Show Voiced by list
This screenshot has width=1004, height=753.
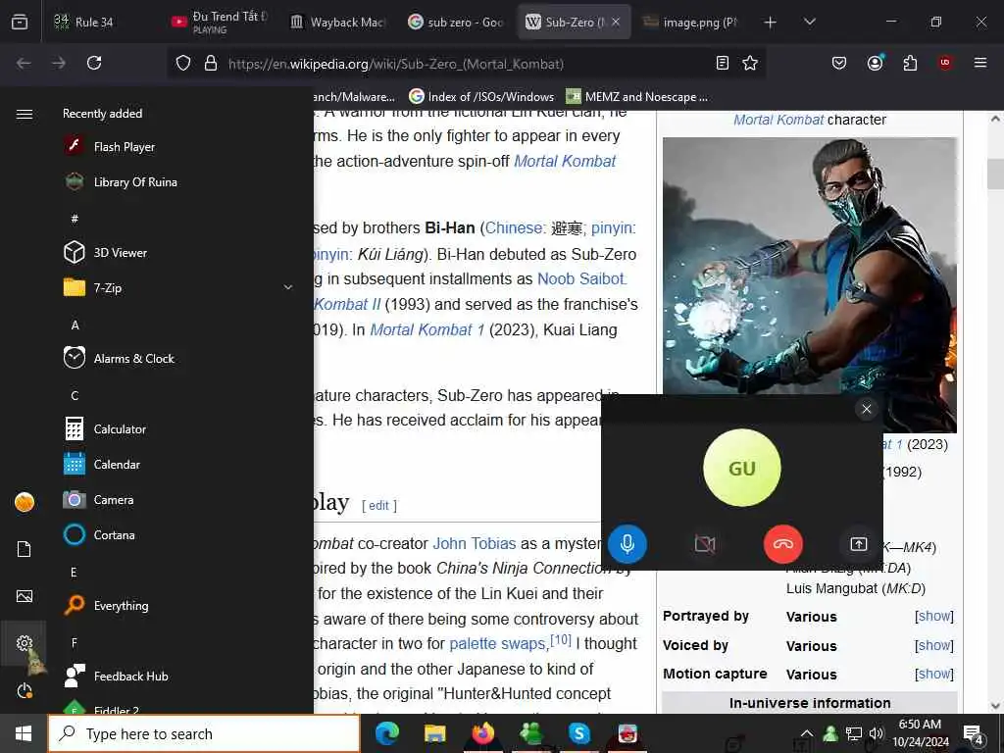click(934, 645)
